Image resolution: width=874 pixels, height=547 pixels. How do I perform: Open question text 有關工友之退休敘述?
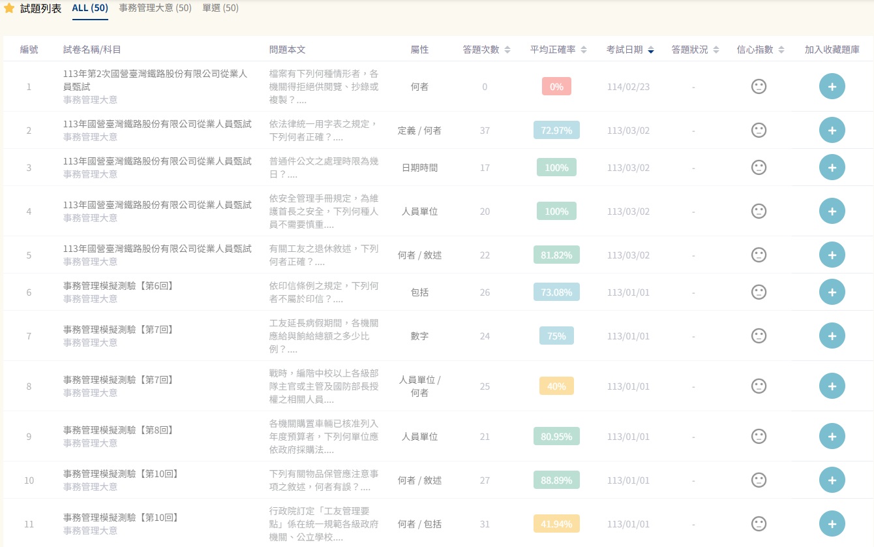(324, 255)
